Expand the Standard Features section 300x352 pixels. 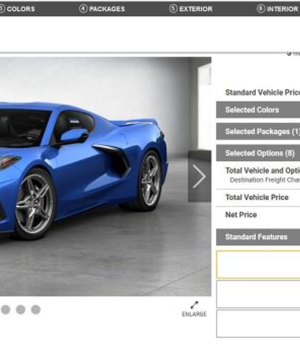coord(258,237)
